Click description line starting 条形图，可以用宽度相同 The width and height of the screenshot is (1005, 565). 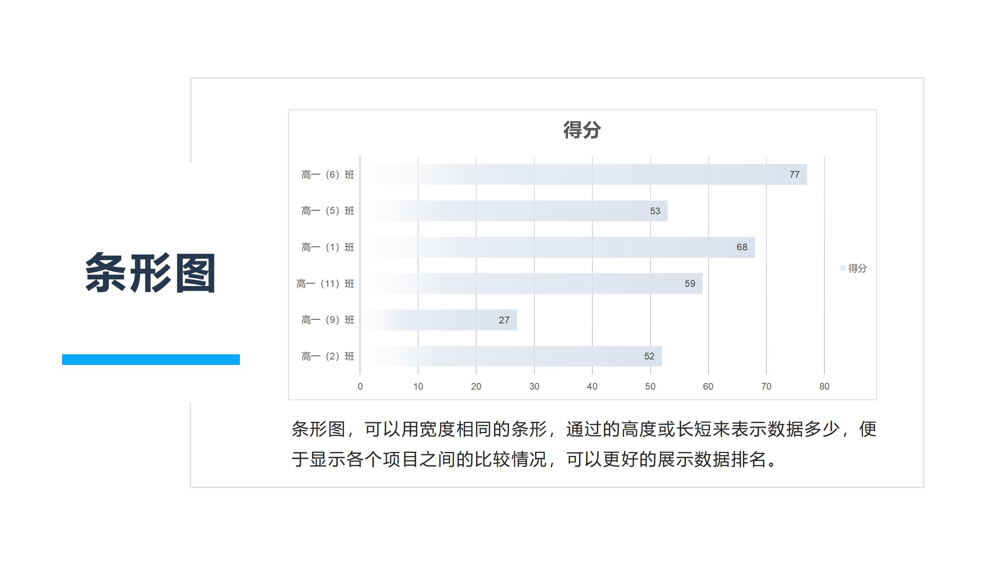(x=584, y=429)
